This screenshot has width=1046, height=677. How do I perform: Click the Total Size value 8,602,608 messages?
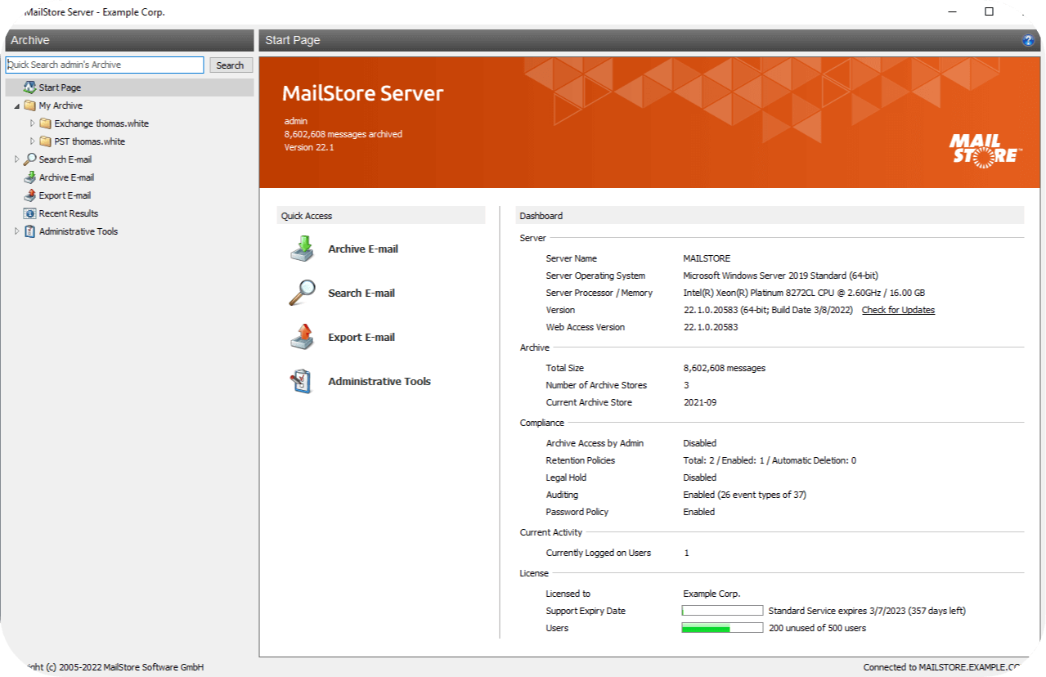pos(725,368)
